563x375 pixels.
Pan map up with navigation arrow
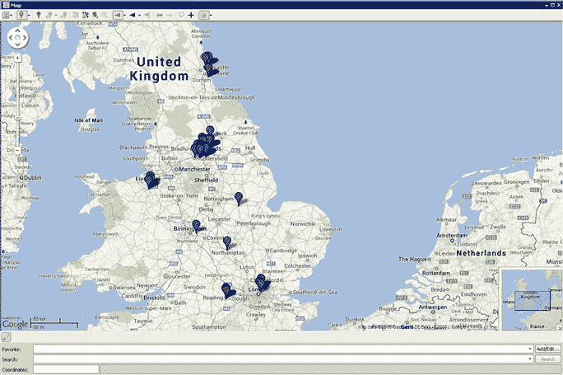(17, 31)
